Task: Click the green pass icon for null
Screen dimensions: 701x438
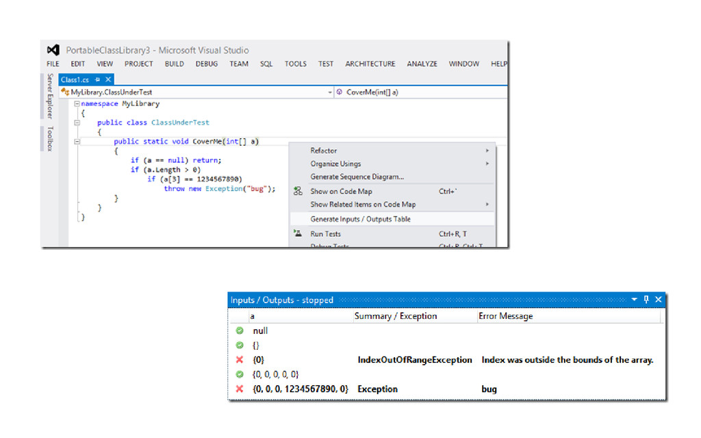Action: pyautogui.click(x=240, y=331)
